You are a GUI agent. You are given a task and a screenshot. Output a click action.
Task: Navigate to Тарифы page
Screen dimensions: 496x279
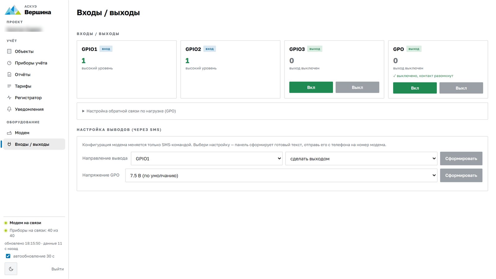[34, 86]
